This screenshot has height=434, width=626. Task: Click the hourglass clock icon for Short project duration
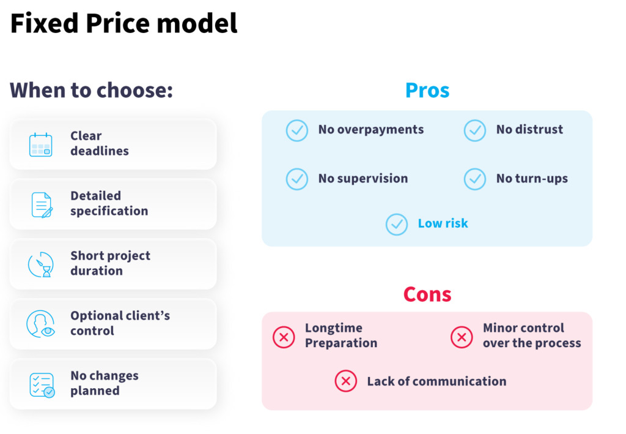41,264
